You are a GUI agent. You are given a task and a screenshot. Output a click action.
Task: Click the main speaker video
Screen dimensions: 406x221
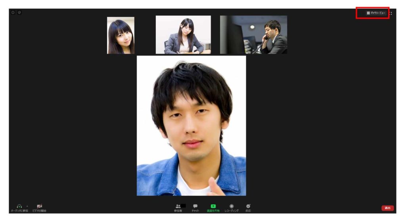coord(191,126)
